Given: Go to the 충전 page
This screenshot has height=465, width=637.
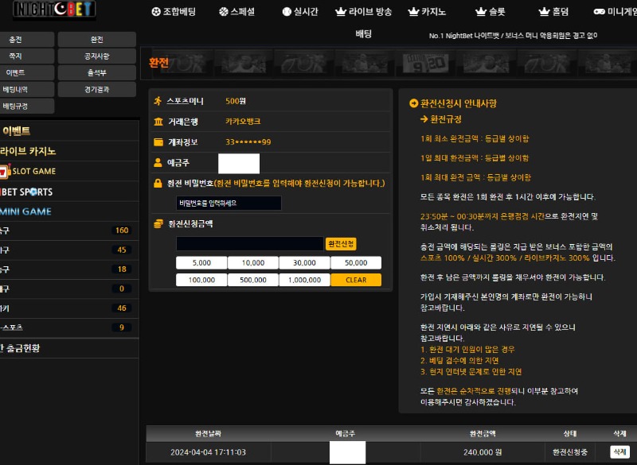Looking at the screenshot, I should click(16, 40).
